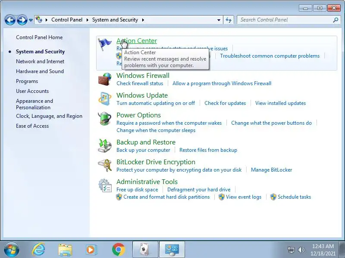Open the Windows Firewall heading
345x258 pixels.
tap(143, 76)
